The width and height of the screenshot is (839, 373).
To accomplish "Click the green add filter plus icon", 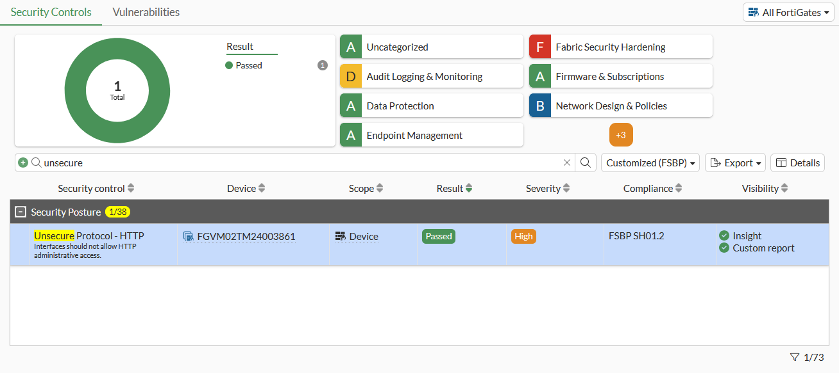I will (23, 163).
